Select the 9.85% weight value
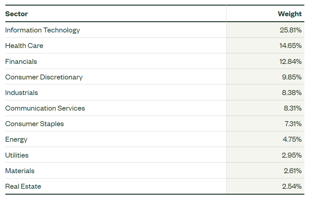 pos(292,77)
